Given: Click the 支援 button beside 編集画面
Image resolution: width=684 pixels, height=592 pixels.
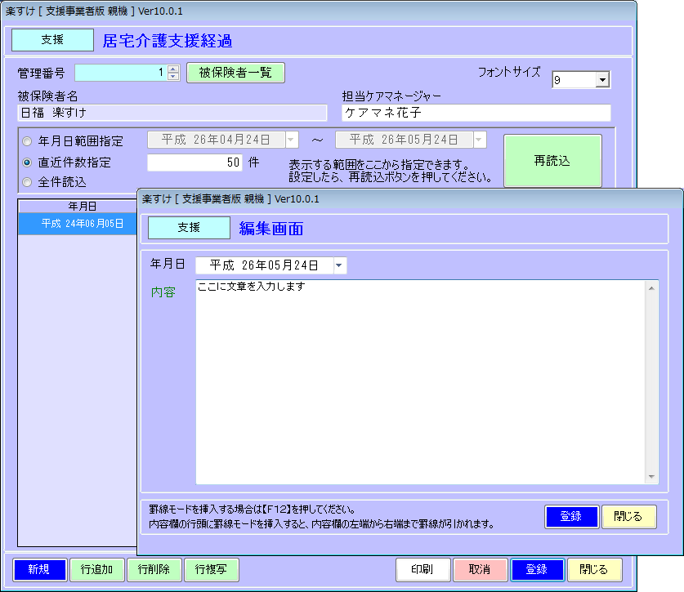Looking at the screenshot, I should click(189, 228).
